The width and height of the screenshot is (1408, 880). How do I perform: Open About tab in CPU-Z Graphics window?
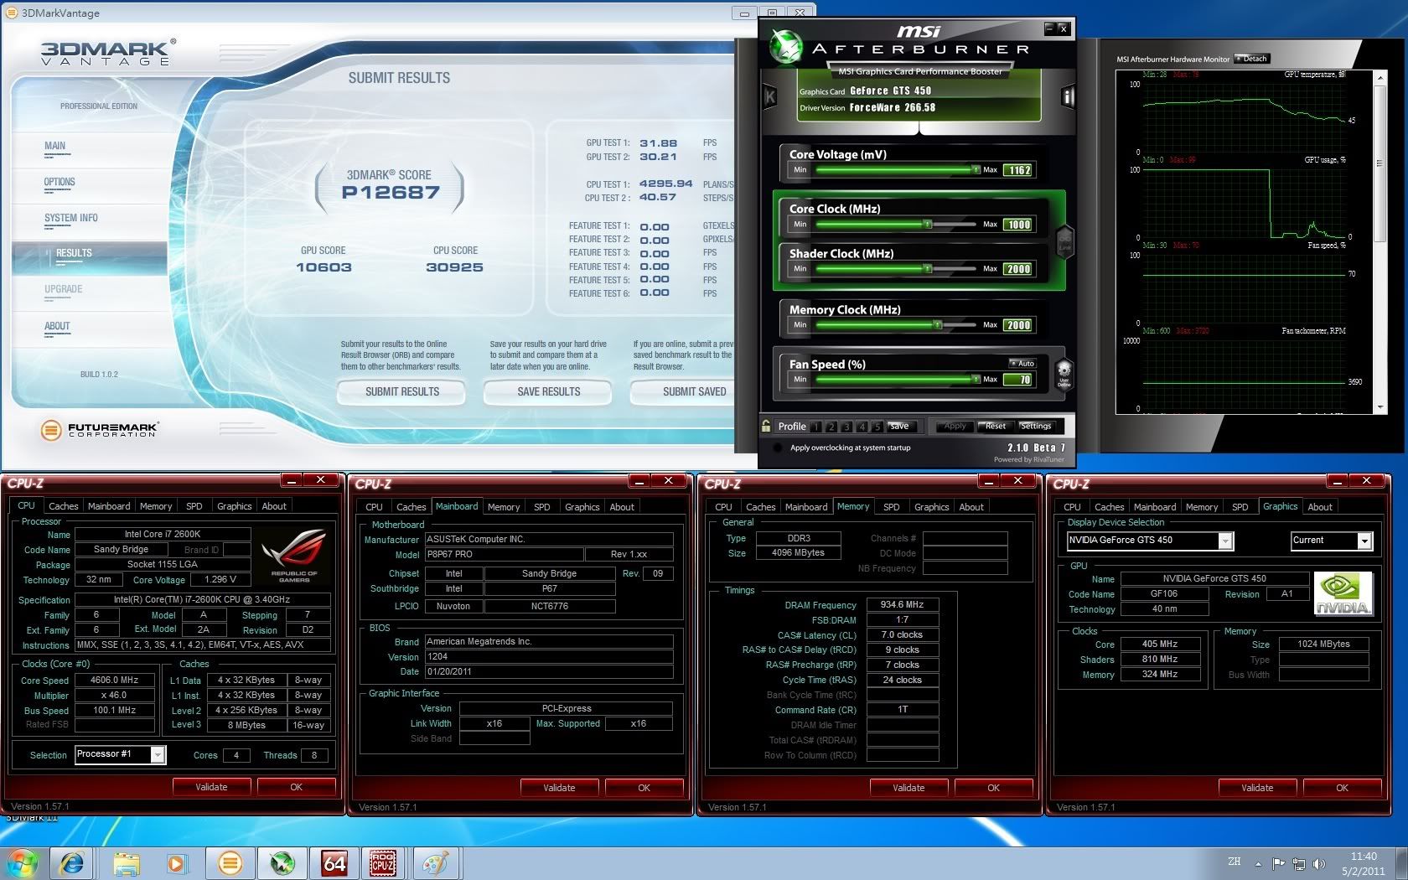coord(1320,507)
